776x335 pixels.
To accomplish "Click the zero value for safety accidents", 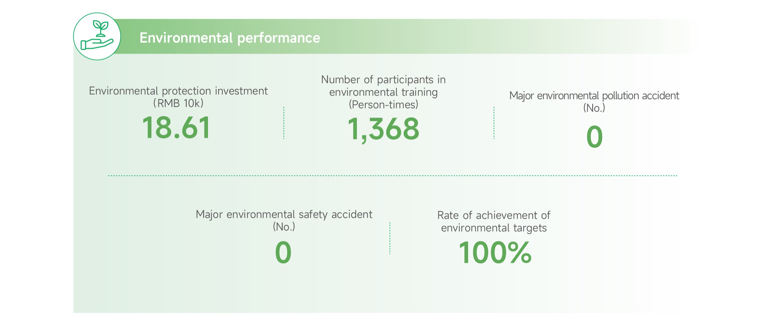I will pyautogui.click(x=283, y=253).
